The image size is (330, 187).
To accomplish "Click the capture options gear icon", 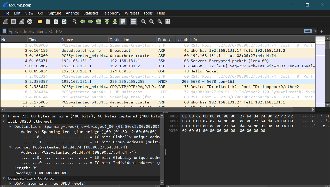I will pos(30,21).
